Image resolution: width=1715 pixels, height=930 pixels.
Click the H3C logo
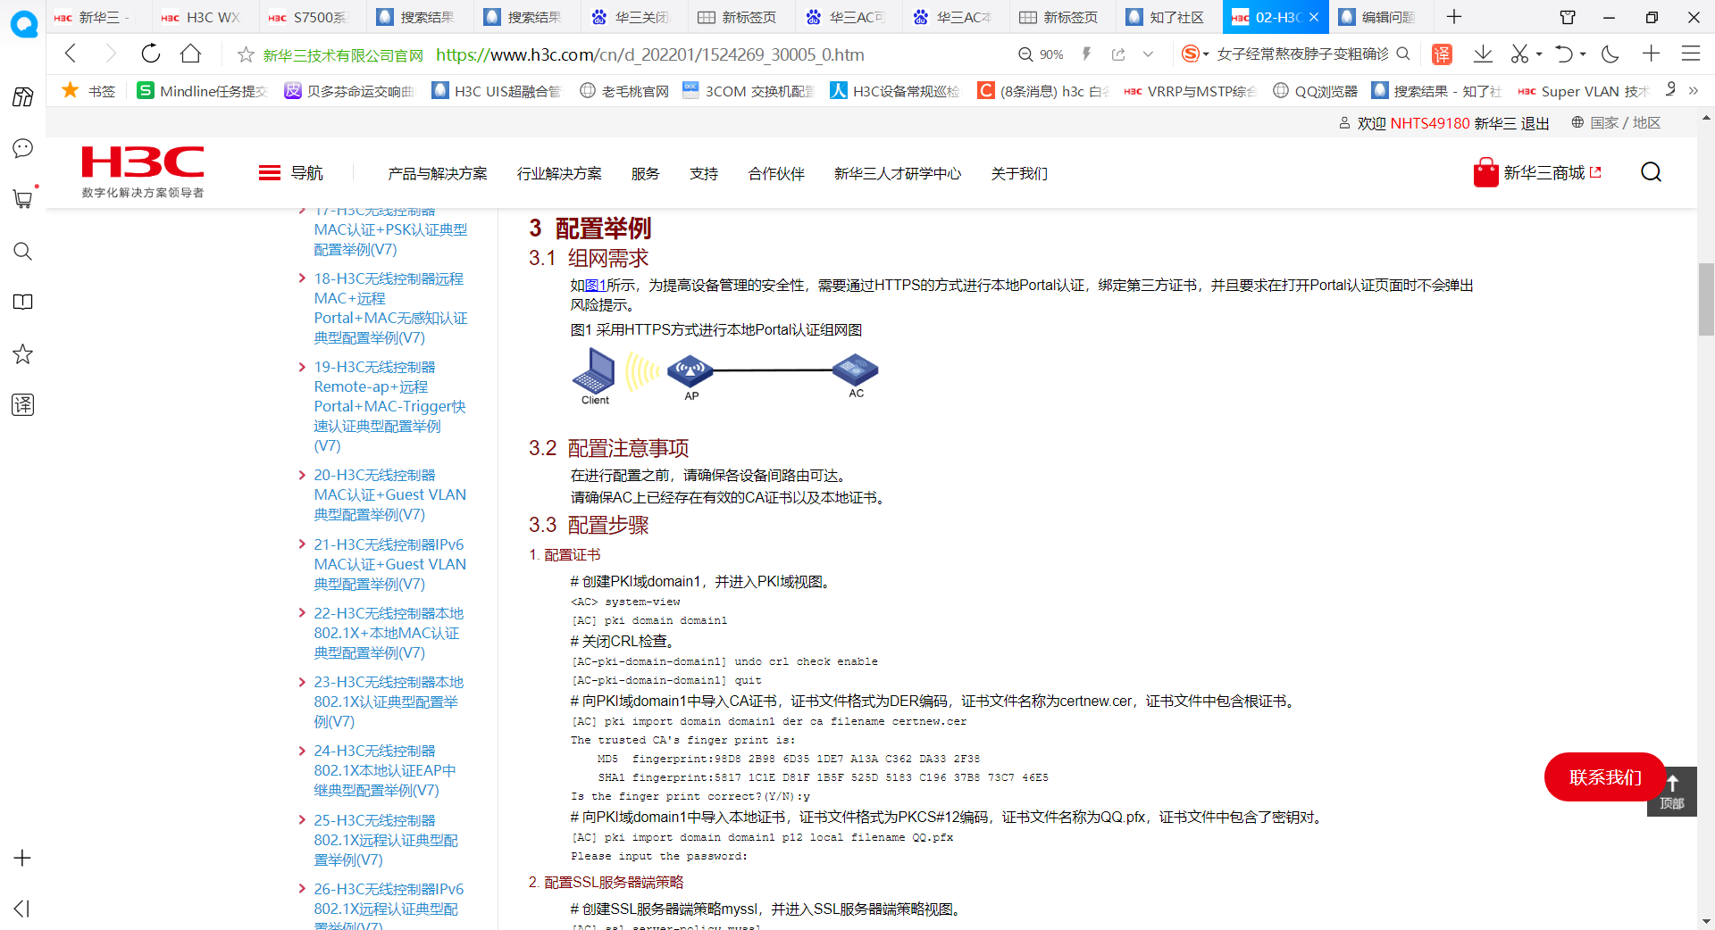click(x=143, y=171)
